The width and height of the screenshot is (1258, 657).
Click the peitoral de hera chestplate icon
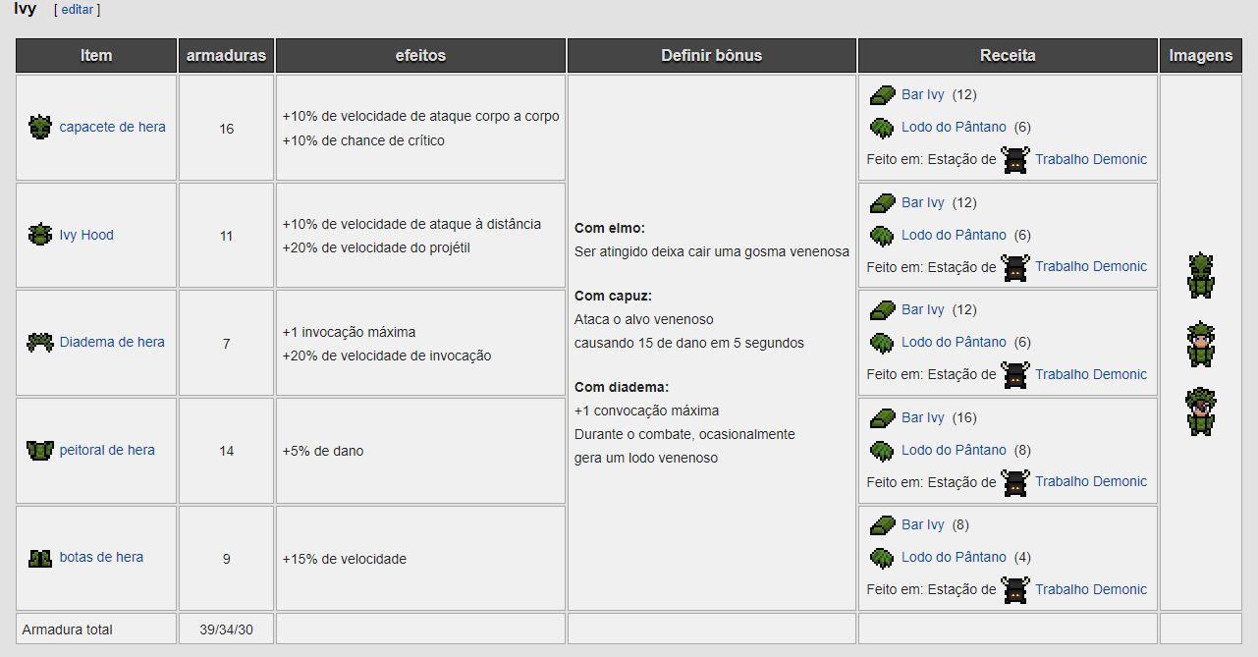pos(40,450)
